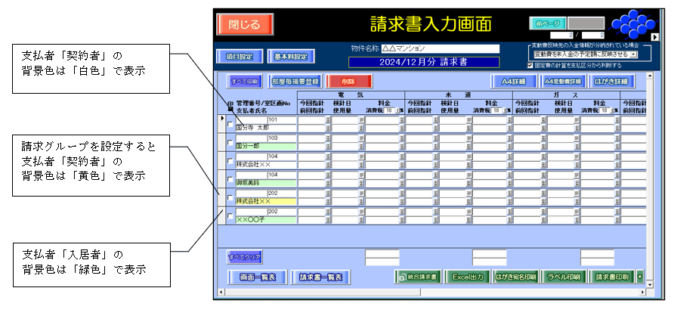Open the 変動費を未入金の予定額に反映させる dropdown
The height and width of the screenshot is (319, 674).
[x=634, y=54]
